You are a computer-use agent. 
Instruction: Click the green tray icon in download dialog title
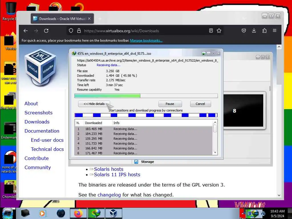(x=204, y=54)
